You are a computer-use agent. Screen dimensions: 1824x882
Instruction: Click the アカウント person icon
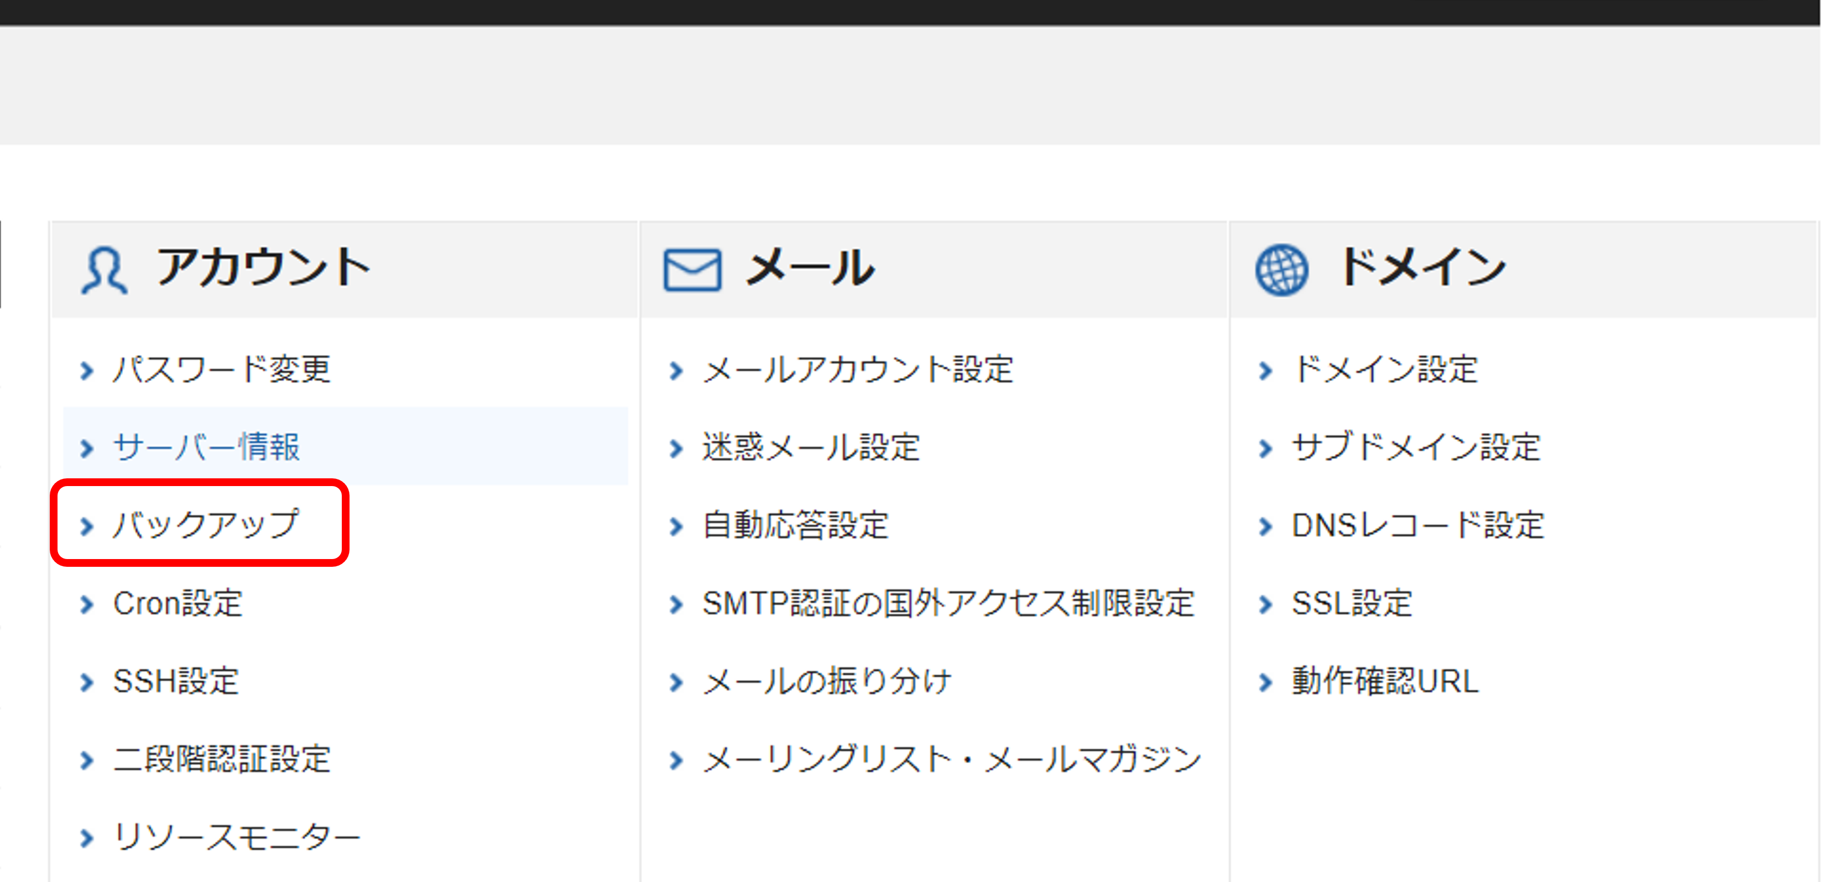(x=104, y=270)
